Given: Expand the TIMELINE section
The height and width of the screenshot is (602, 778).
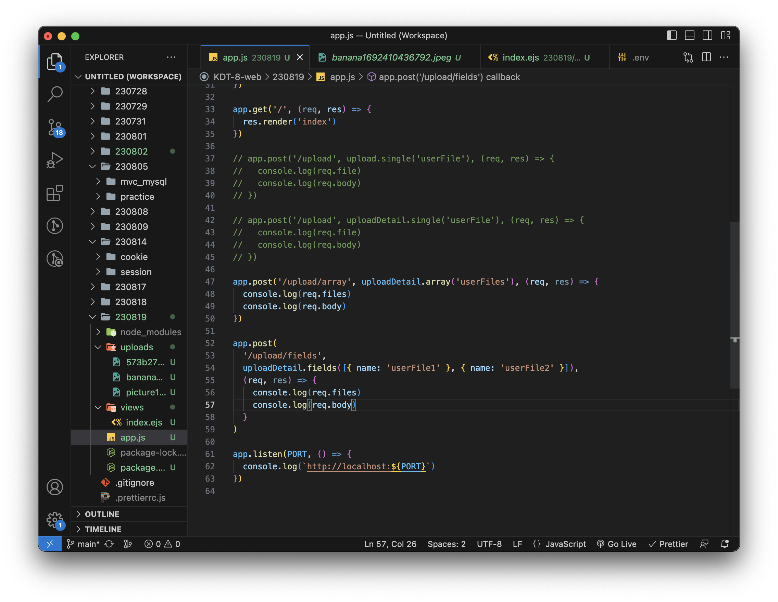Looking at the screenshot, I should click(129, 529).
